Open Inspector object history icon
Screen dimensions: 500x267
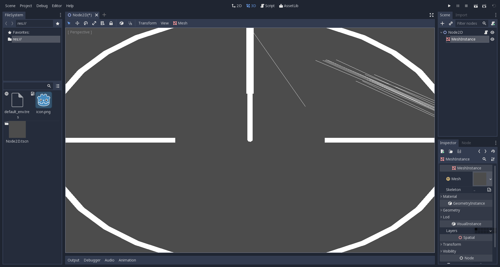pos(493,151)
